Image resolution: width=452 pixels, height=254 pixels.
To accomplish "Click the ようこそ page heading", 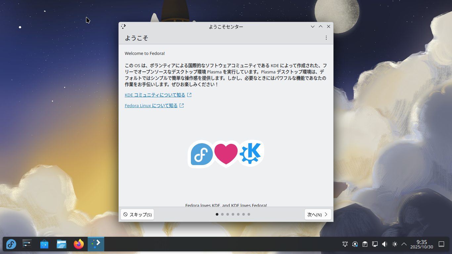I will coord(136,38).
